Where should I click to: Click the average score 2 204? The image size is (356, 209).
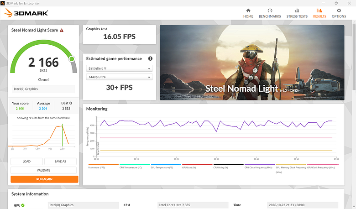[x=43, y=109]
